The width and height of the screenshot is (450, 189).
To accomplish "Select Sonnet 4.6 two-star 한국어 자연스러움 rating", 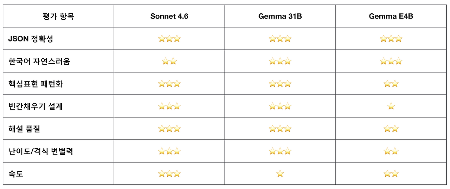I will pyautogui.click(x=169, y=61).
